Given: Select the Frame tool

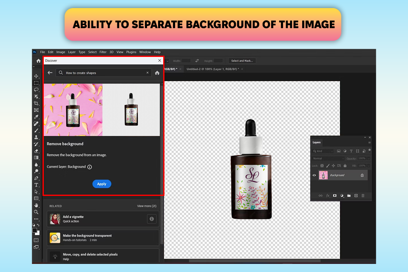Looking at the screenshot, I should coord(36,110).
